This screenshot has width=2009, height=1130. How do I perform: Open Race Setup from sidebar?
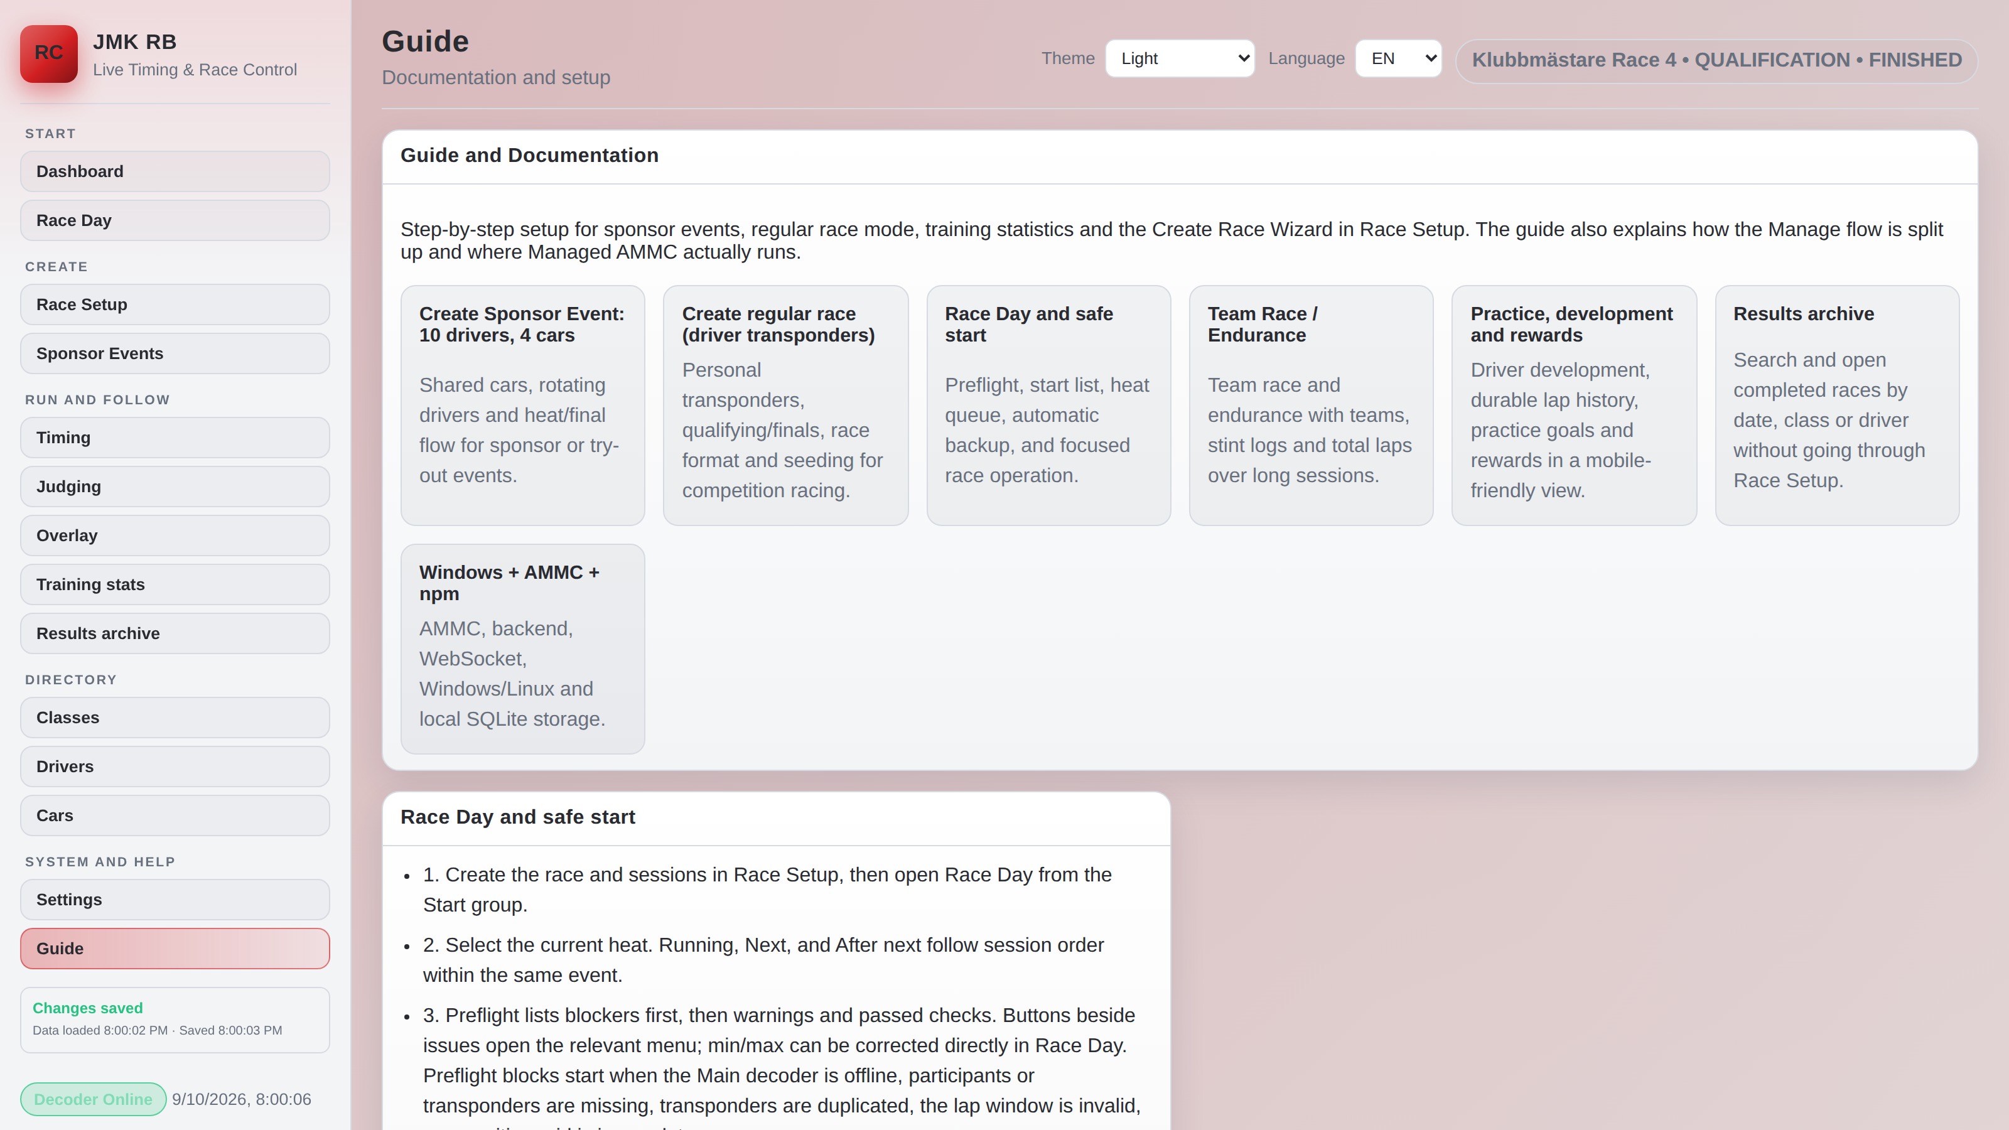(175, 305)
